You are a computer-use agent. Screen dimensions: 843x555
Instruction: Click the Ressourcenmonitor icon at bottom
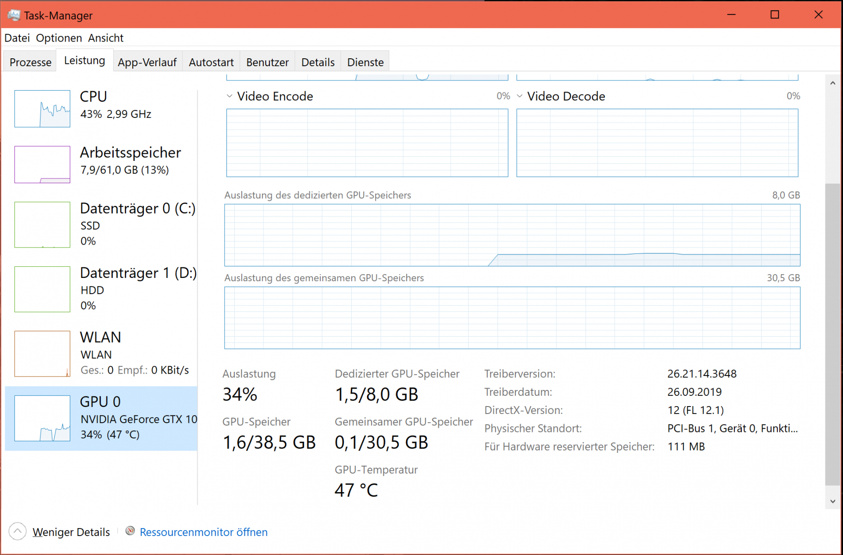tap(130, 531)
